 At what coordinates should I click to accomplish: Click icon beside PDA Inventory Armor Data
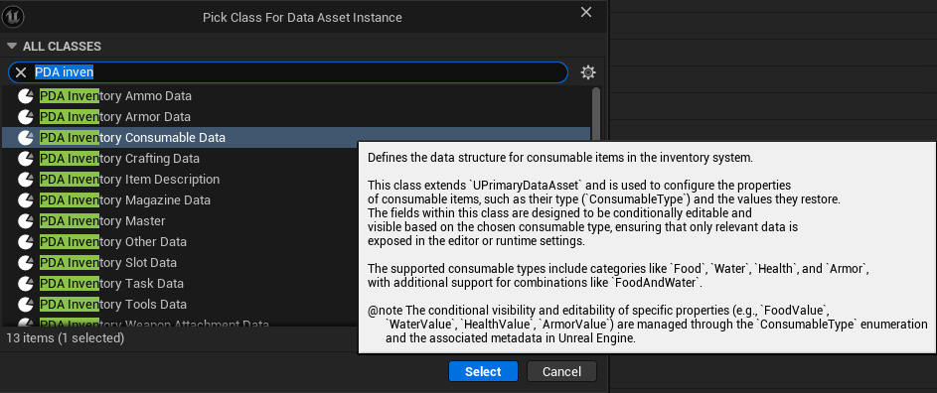tap(26, 116)
